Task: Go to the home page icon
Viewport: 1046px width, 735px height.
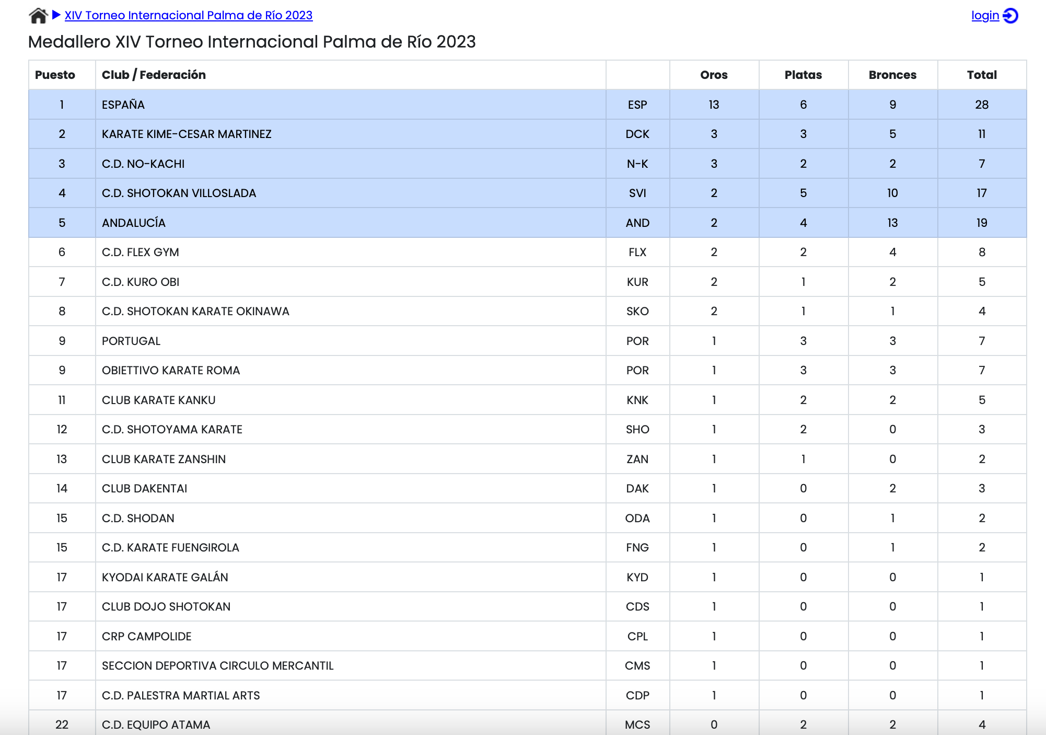Action: click(x=38, y=16)
